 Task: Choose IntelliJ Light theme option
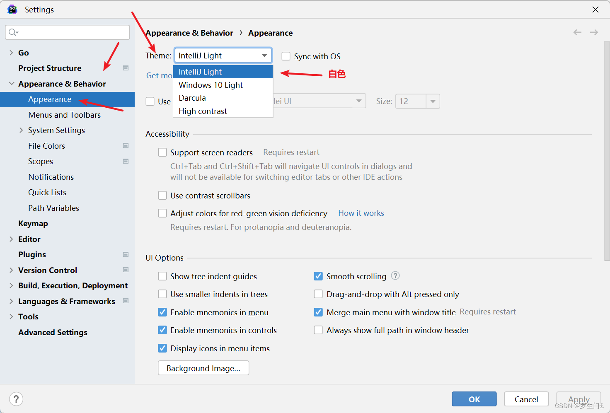pyautogui.click(x=223, y=72)
